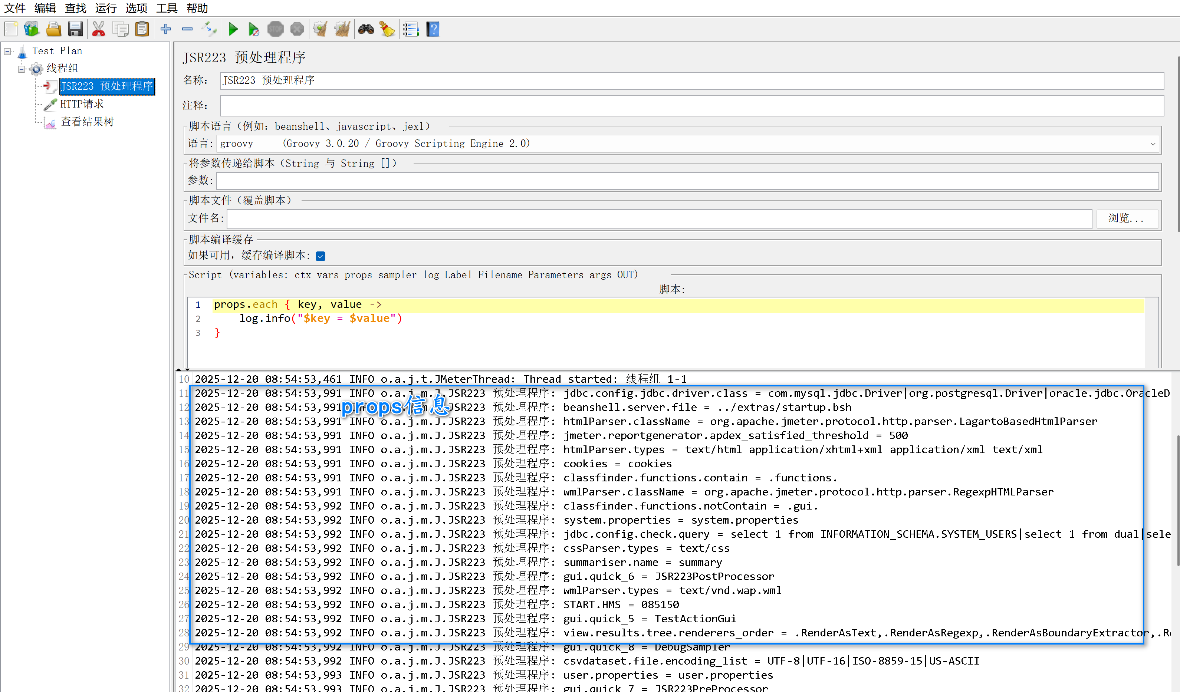Image resolution: width=1180 pixels, height=692 pixels.
Task: Click the New test plan icon
Action: tap(11, 29)
